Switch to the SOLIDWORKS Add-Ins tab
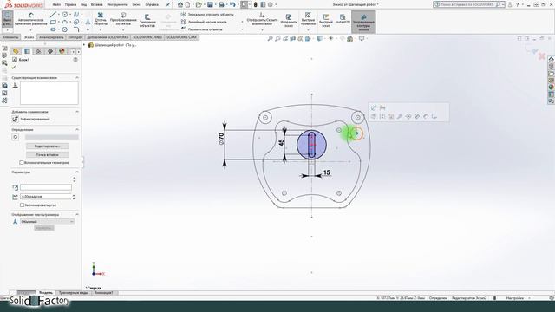The width and height of the screenshot is (555, 312). tap(108, 37)
